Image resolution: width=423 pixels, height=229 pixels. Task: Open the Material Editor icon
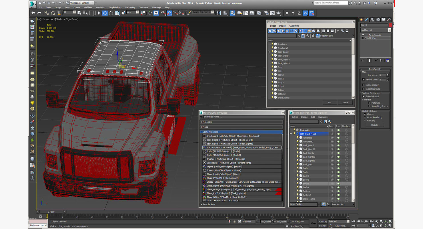[259, 13]
